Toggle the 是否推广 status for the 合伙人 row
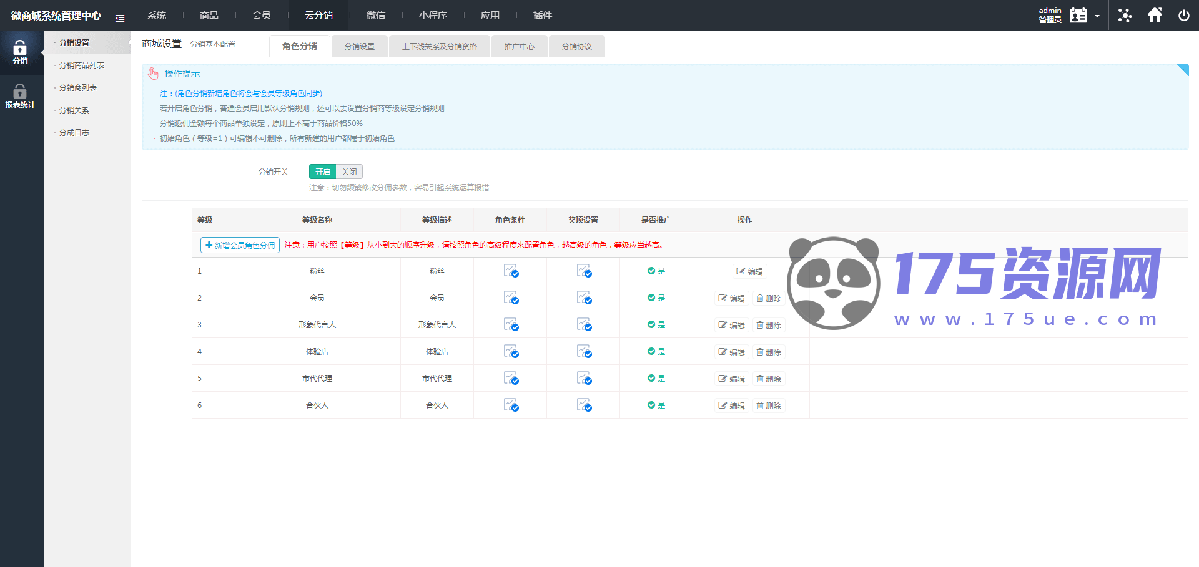The height and width of the screenshot is (567, 1199). (x=656, y=405)
